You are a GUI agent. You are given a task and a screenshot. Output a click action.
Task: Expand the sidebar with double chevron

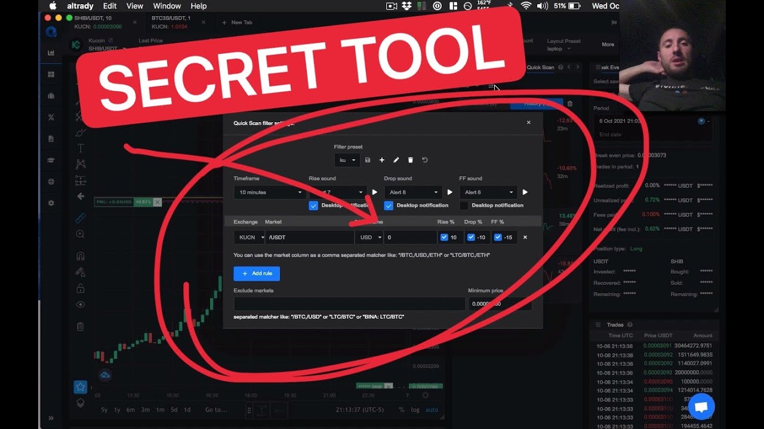[x=51, y=418]
